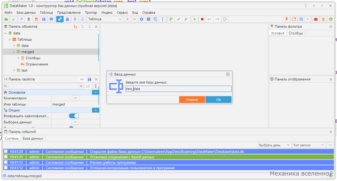
Task: Click the red toolbox icon
Action: pos(316,19)
